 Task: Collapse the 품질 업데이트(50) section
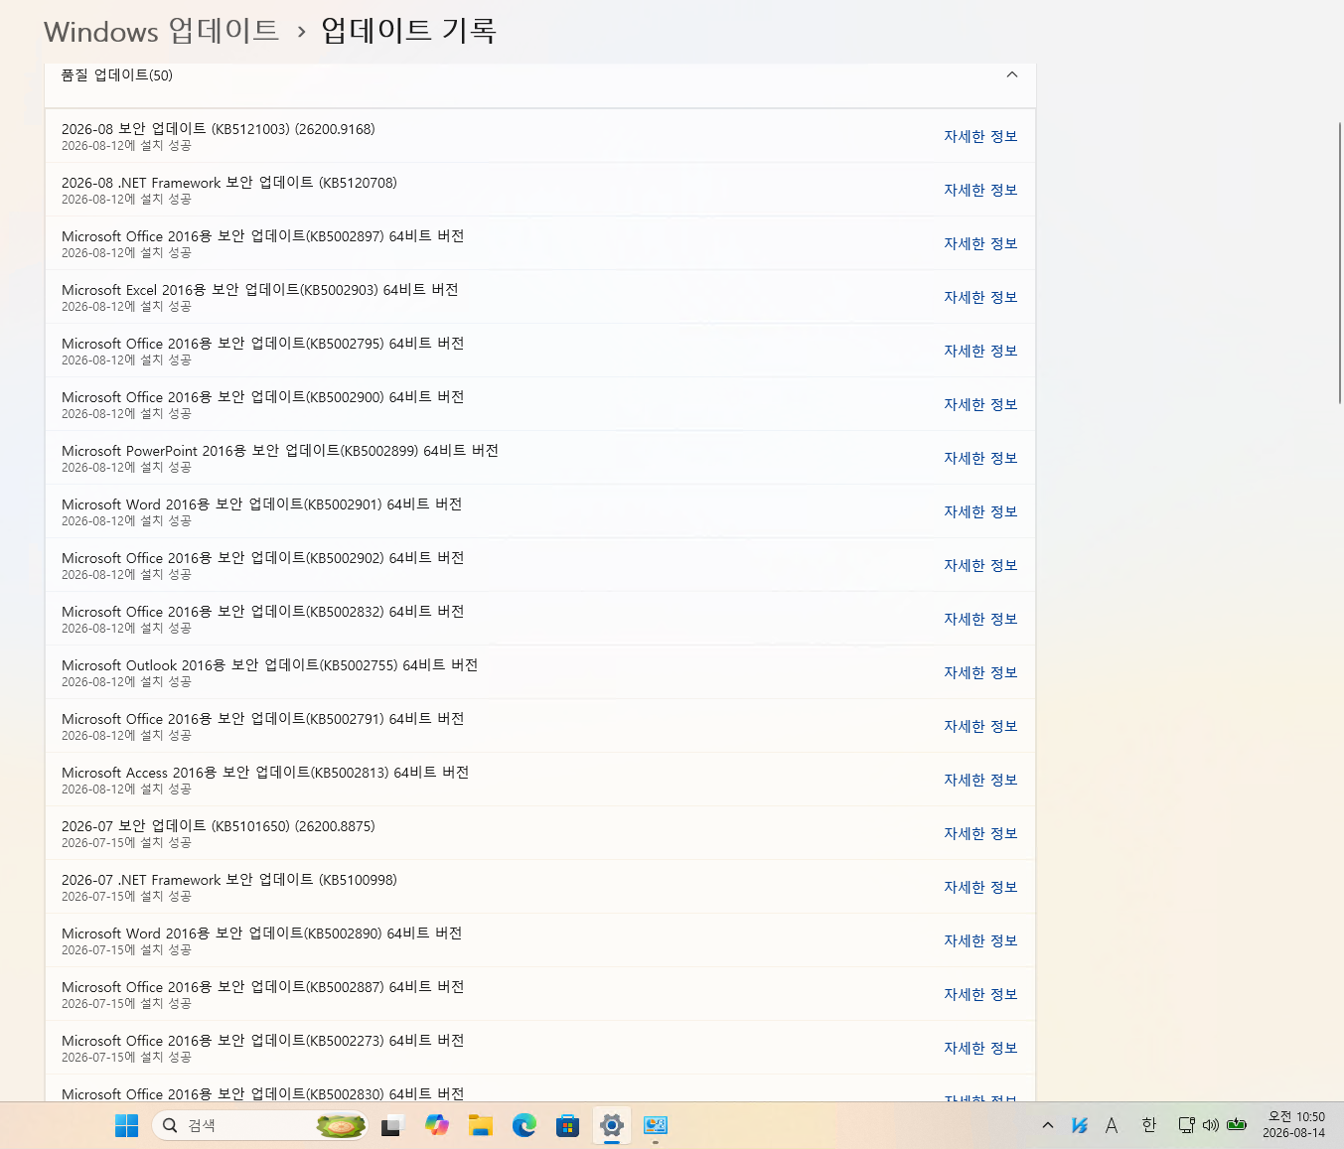pos(1012,74)
